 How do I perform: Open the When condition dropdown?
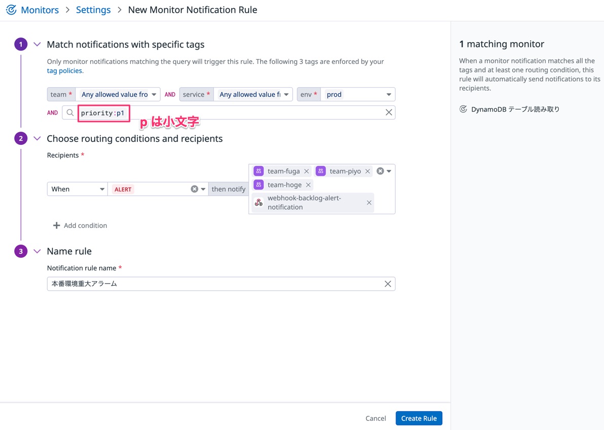(100, 189)
